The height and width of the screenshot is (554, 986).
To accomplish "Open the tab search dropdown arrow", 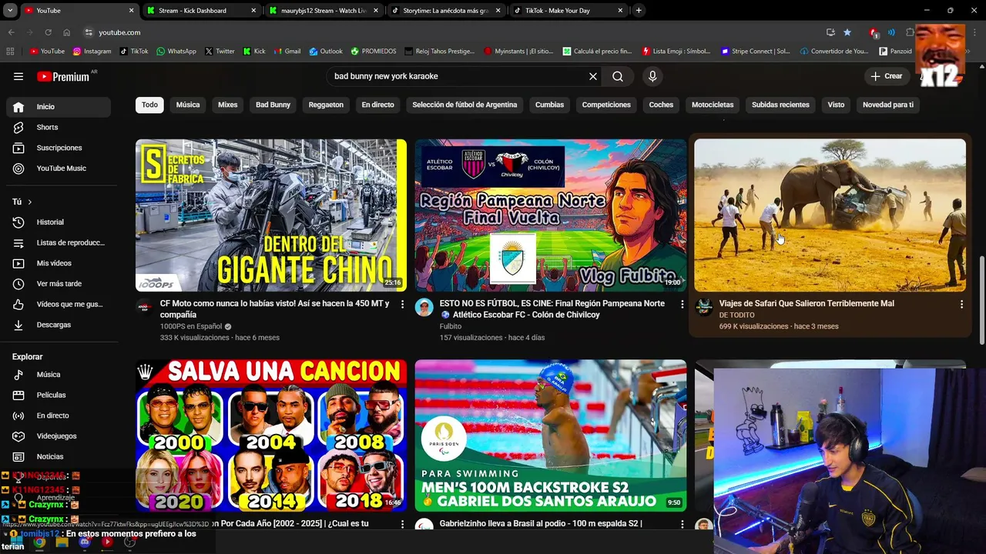I will [x=10, y=11].
